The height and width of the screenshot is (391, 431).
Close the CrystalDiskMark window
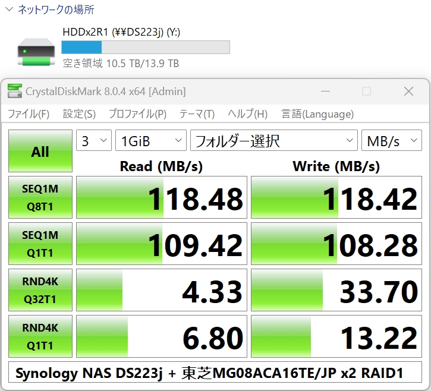[x=409, y=92]
